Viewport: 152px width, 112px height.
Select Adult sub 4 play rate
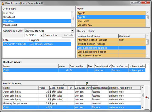pyautogui.click(x=72, y=96)
